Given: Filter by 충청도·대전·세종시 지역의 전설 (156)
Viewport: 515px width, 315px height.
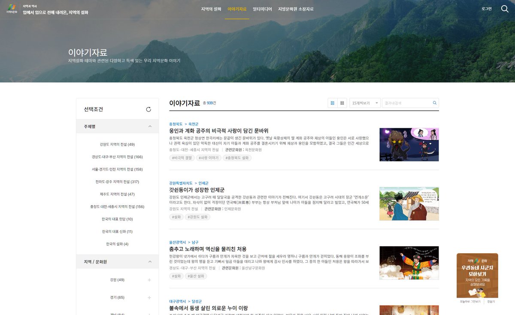Looking at the screenshot, I should click(x=117, y=207).
